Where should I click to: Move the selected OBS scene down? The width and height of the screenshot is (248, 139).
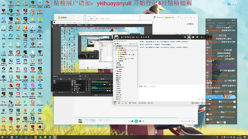point(62,92)
